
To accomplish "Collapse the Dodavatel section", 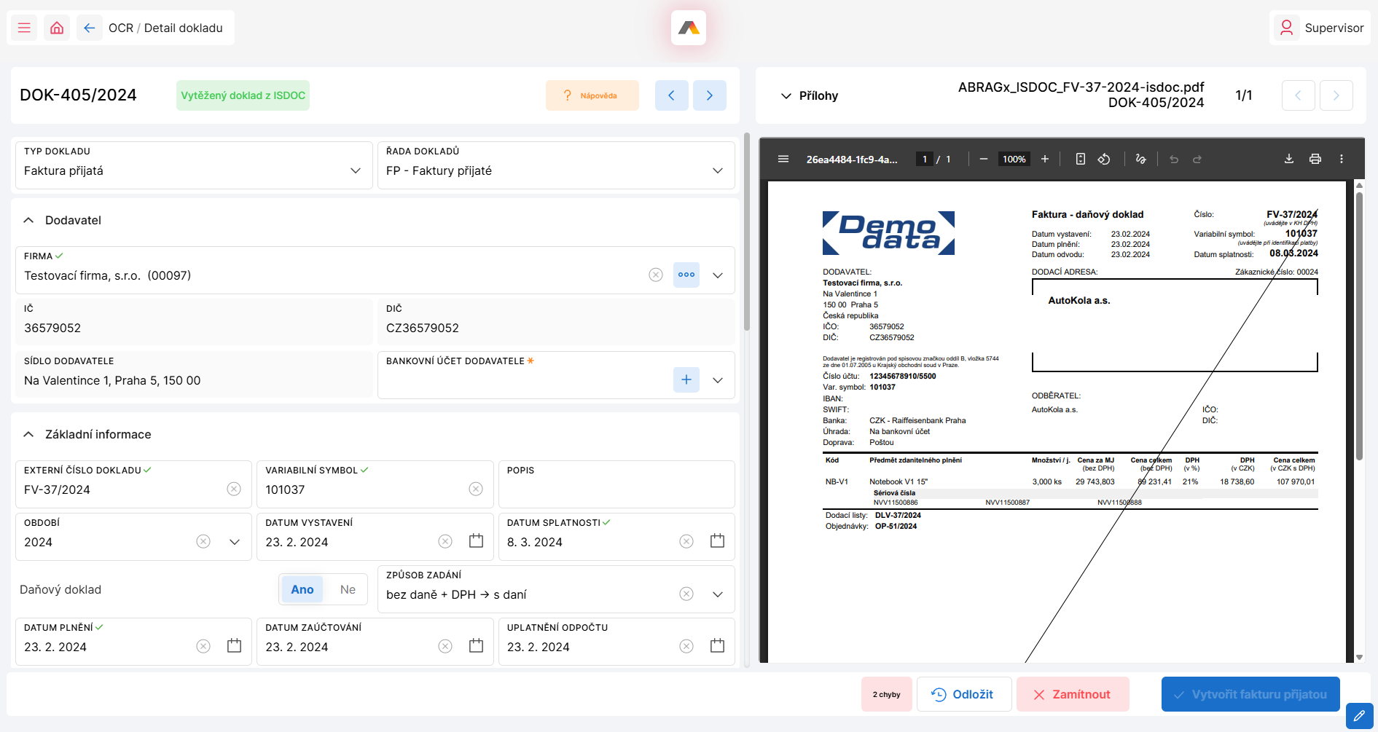I will (28, 220).
